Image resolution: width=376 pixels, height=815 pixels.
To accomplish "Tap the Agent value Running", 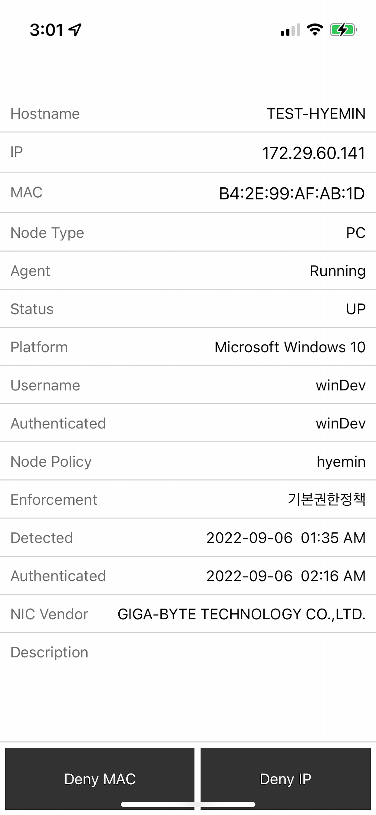I will click(338, 271).
